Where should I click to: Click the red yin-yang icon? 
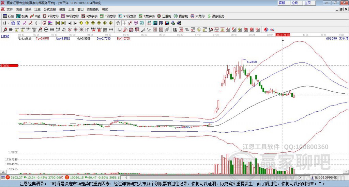point(266,30)
